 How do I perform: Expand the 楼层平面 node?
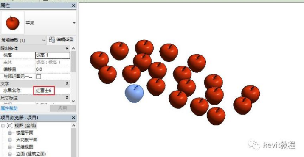point(10,133)
